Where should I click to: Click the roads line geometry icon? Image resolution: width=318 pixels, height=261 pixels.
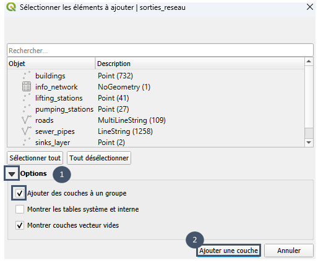click(x=27, y=120)
